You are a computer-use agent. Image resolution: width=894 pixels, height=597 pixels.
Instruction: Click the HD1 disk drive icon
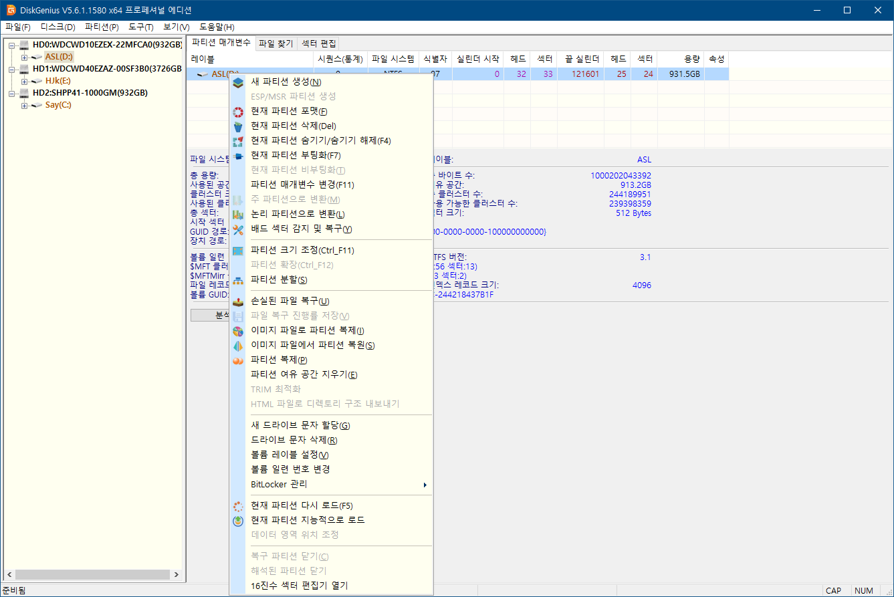click(25, 69)
